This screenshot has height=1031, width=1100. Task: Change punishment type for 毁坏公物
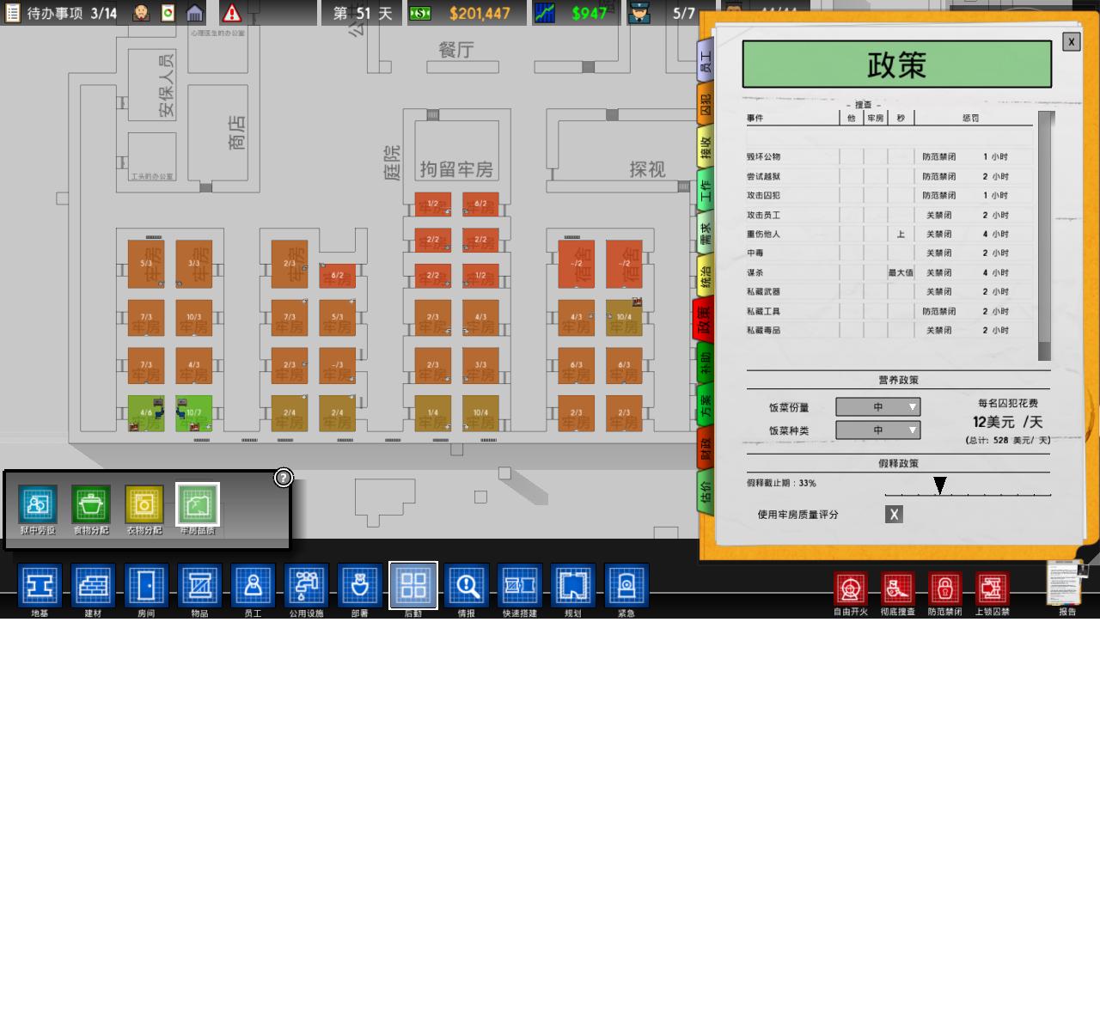coord(939,156)
